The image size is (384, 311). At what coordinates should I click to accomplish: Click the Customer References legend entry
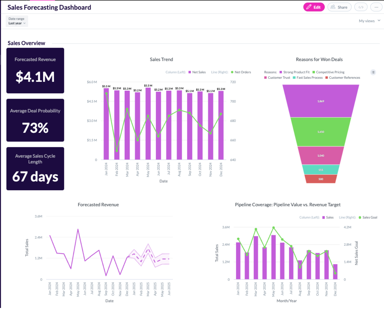(x=344, y=78)
